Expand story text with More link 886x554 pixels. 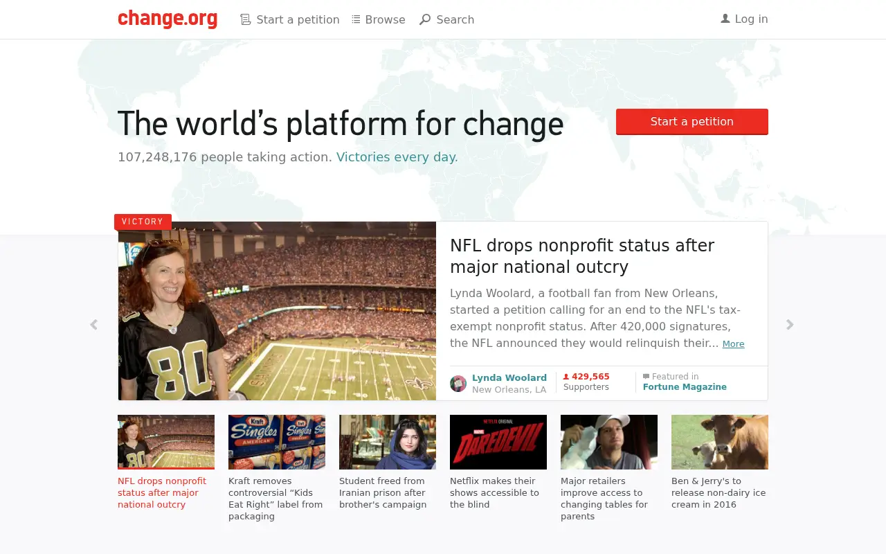(734, 344)
